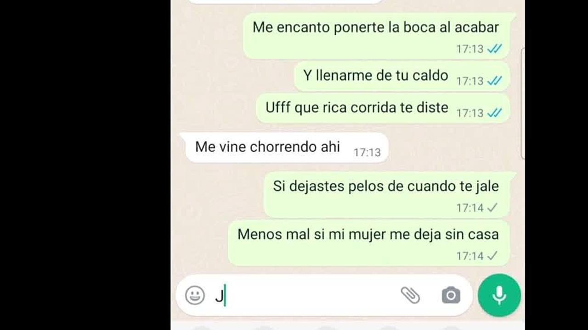Click gray single check on 'Menos mal' message
The image size is (588, 330).
[492, 256]
